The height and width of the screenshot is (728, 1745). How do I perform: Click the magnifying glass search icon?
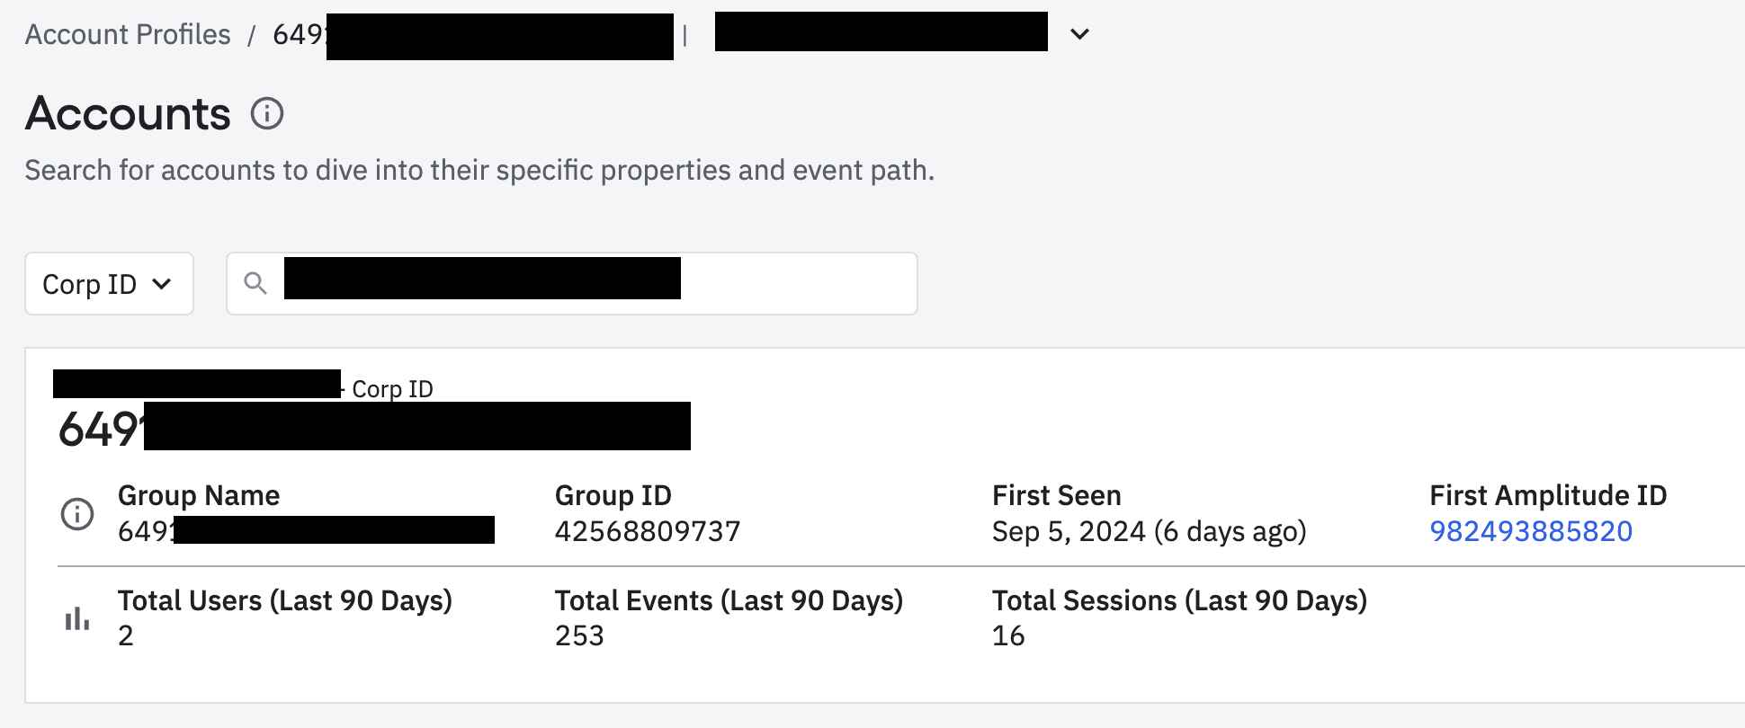pyautogui.click(x=255, y=284)
